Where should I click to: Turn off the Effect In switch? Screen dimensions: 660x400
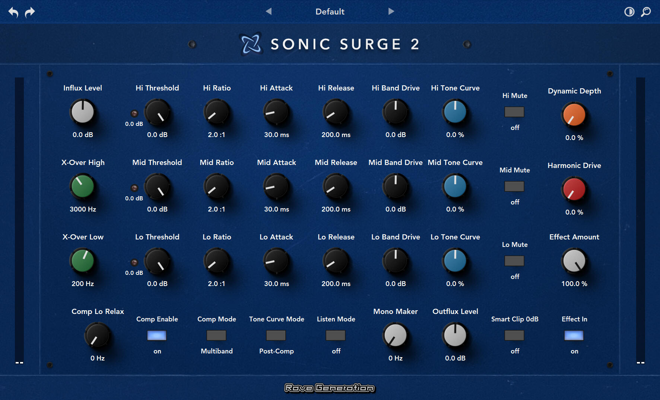(574, 335)
